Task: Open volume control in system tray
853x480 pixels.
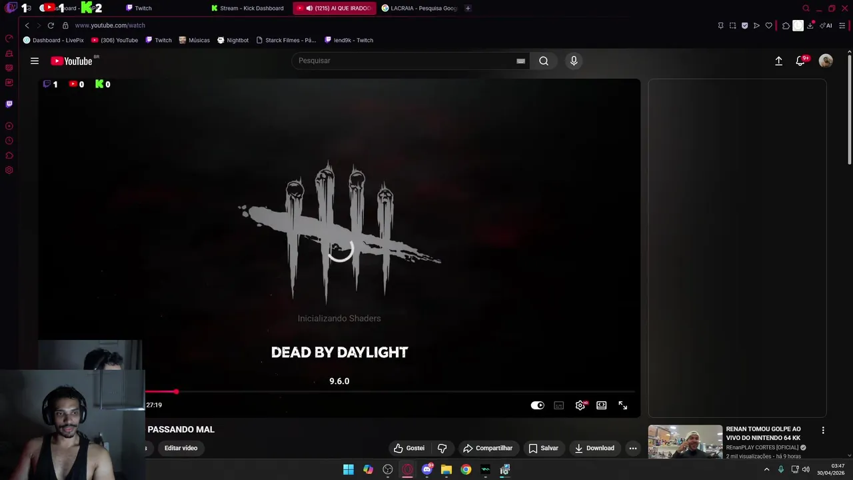Action: (806, 469)
